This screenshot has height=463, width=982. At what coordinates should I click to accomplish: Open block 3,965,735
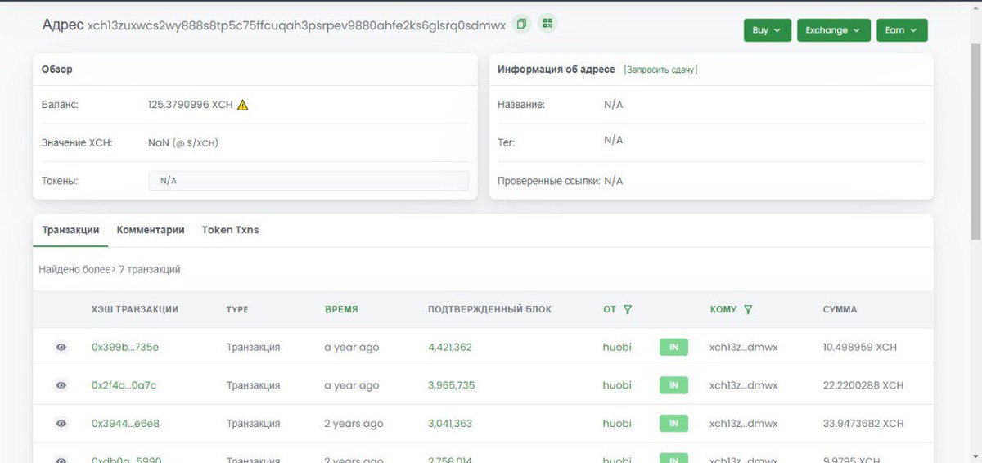pos(451,385)
